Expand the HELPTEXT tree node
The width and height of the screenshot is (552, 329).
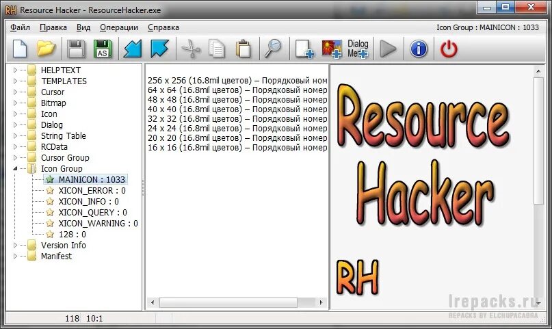(15, 70)
